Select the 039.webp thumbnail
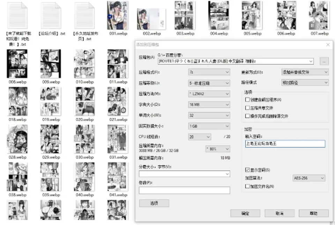Viewport: 335px width, 225px height. pyautogui.click(x=51, y=177)
